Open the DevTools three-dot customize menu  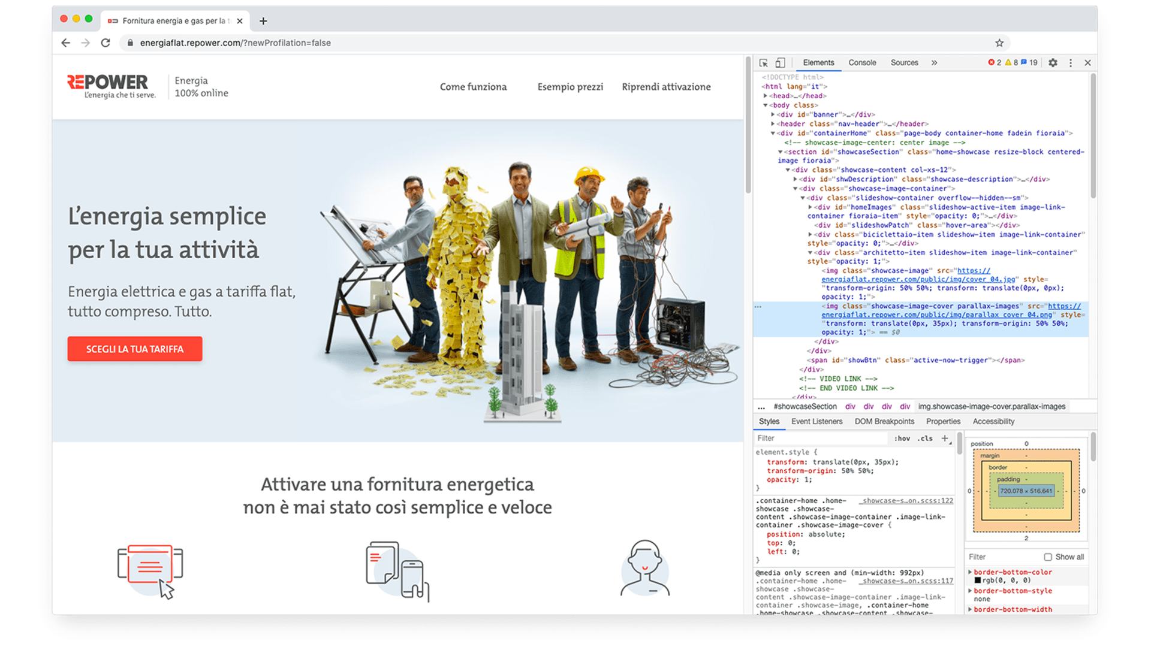pos(1071,63)
